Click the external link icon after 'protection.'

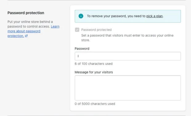coord(26,36)
